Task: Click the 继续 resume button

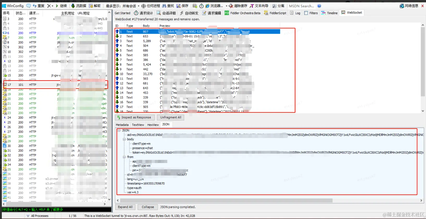Action: 61,6
